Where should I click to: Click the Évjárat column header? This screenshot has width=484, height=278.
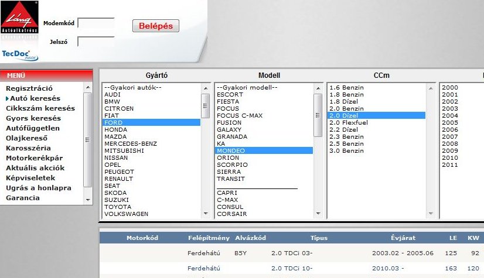point(403,238)
